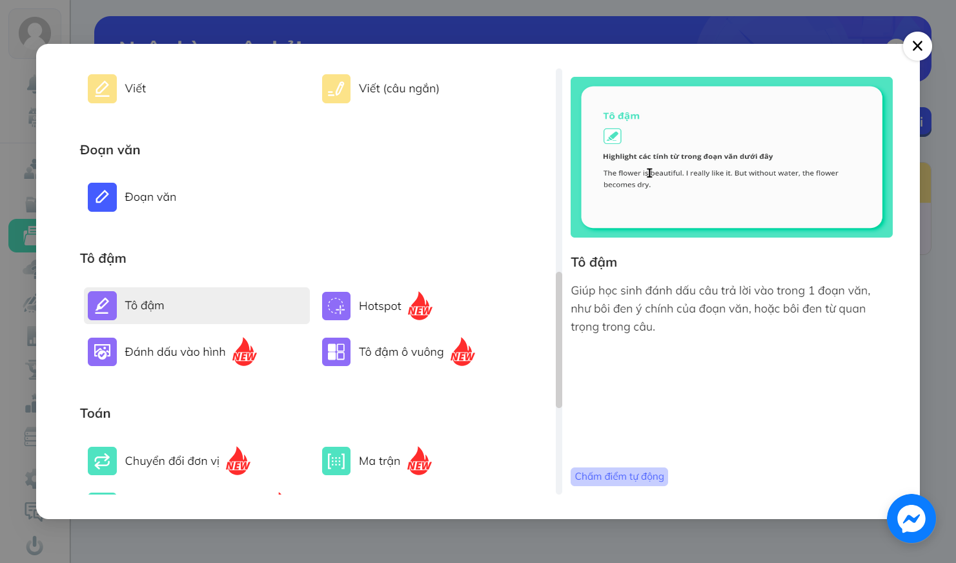Screen dimensions: 956x563
Task: Choose the Tô đậm ô vuông label
Action: [x=402, y=352]
